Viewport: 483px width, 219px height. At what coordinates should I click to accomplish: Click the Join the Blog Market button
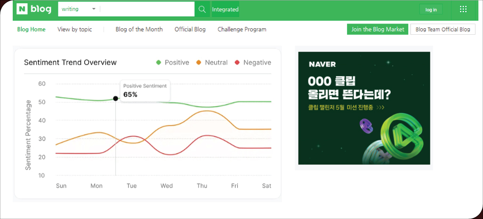pyautogui.click(x=378, y=29)
